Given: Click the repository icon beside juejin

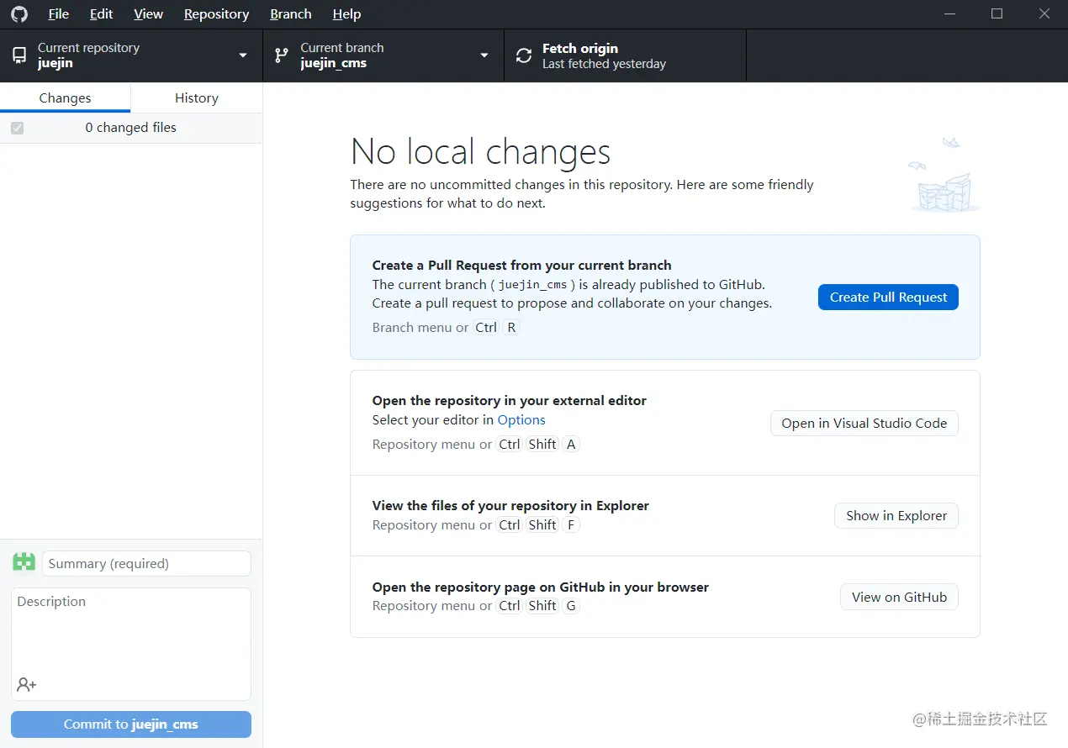Looking at the screenshot, I should coord(19,55).
